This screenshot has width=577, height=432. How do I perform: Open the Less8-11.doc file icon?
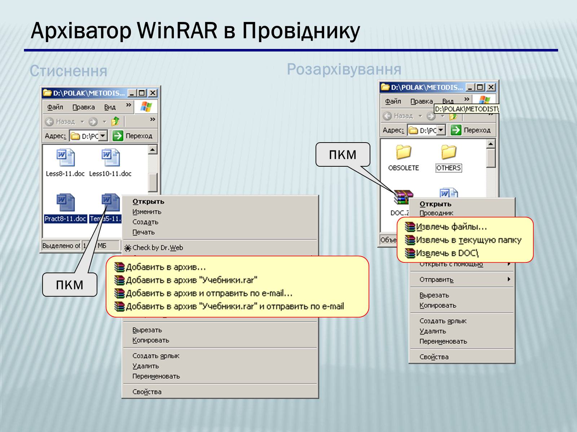65,158
